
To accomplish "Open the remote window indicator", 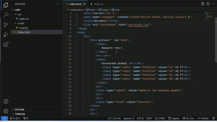I will pos(4,118).
